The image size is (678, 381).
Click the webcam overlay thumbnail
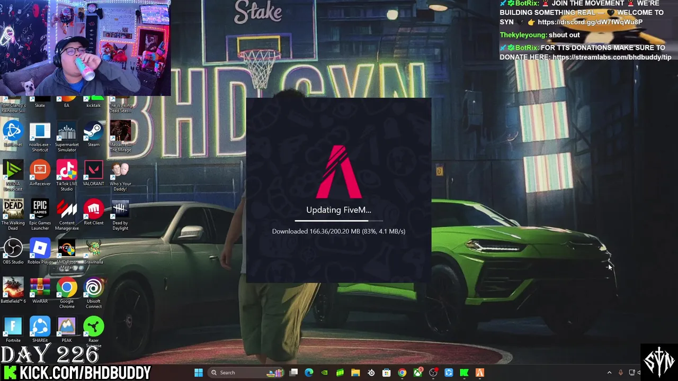pyautogui.click(x=85, y=48)
